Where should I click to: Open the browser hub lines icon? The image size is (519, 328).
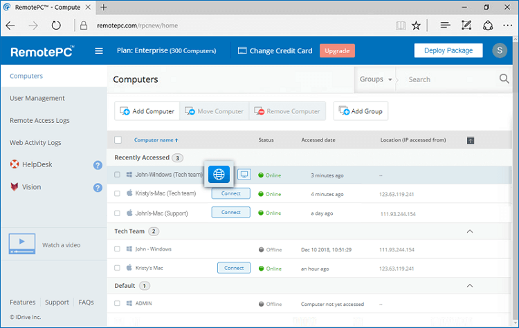445,25
